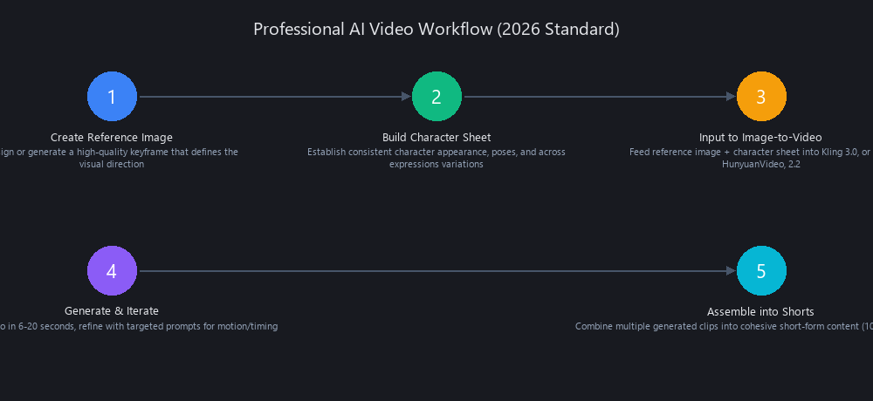Select the diagram title "Professional AI Video Workflow (2026 Standard)"
873x401 pixels.
436,29
